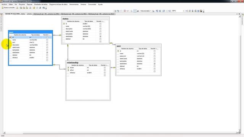
Task: Select the idPort row in relationship table
Action: (87, 70)
